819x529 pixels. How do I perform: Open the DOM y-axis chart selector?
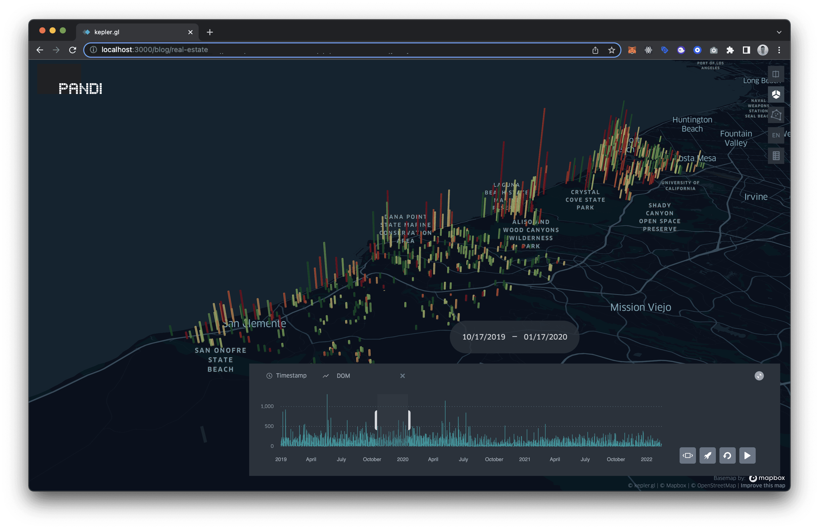click(x=343, y=376)
